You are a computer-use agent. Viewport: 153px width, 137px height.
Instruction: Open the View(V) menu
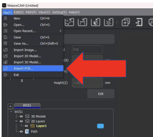point(44,12)
